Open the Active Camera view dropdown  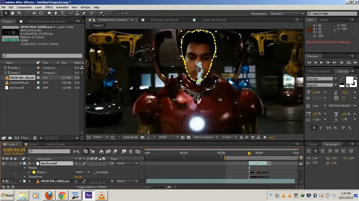pyautogui.click(x=206, y=137)
